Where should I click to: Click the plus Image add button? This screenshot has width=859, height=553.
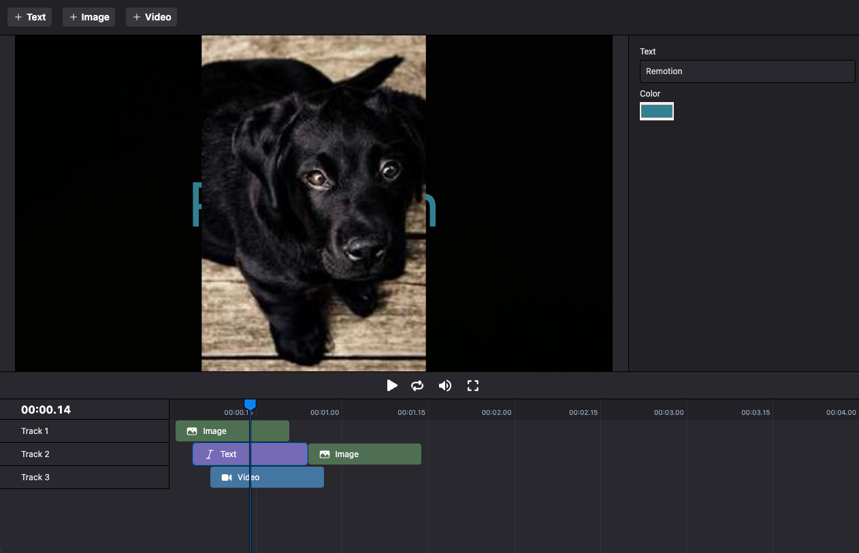[x=88, y=17]
